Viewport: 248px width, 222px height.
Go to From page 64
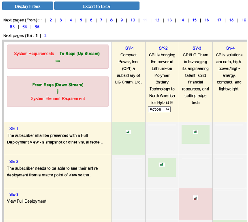click(25, 27)
